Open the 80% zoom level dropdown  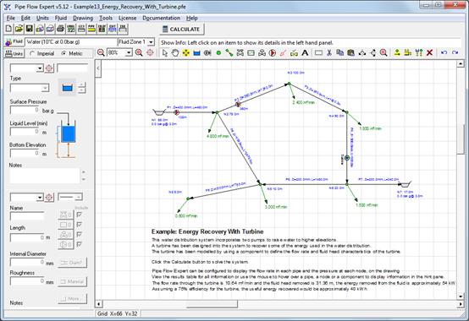click(x=129, y=53)
